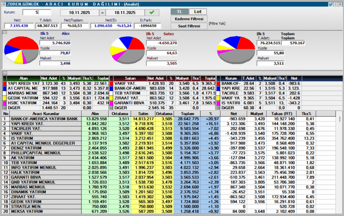Click the restore icon next to Twitter bird
This screenshot has height=216, width=344.
(336, 4)
